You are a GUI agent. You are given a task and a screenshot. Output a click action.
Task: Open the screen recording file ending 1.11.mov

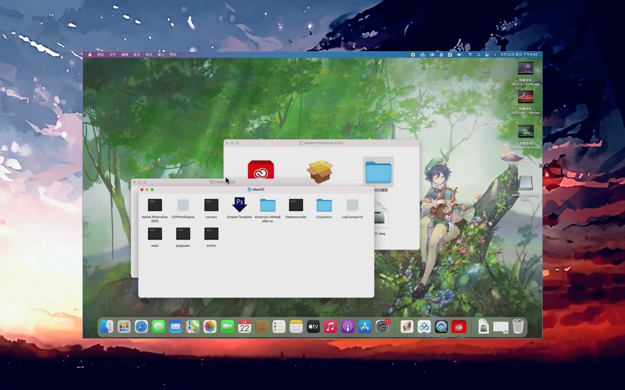pyautogui.click(x=526, y=131)
